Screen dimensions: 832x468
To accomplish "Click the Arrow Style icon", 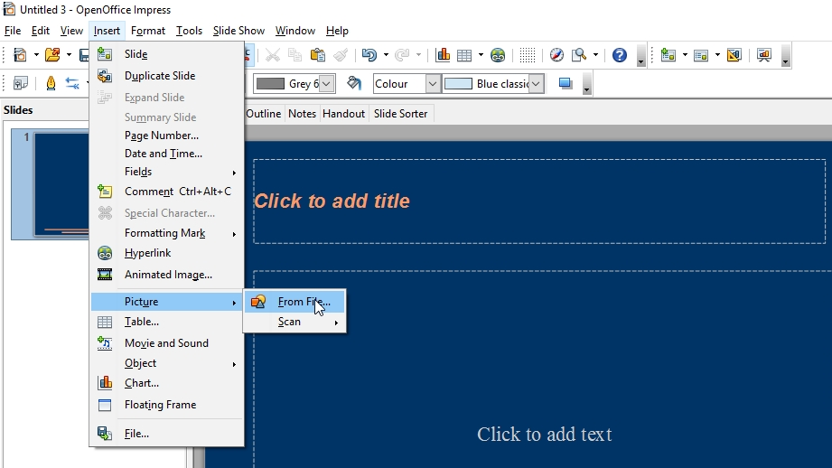I will [72, 83].
